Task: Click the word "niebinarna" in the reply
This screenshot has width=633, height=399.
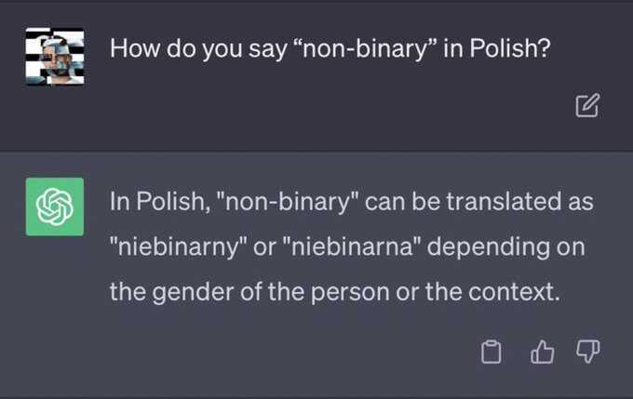Action: coord(350,246)
